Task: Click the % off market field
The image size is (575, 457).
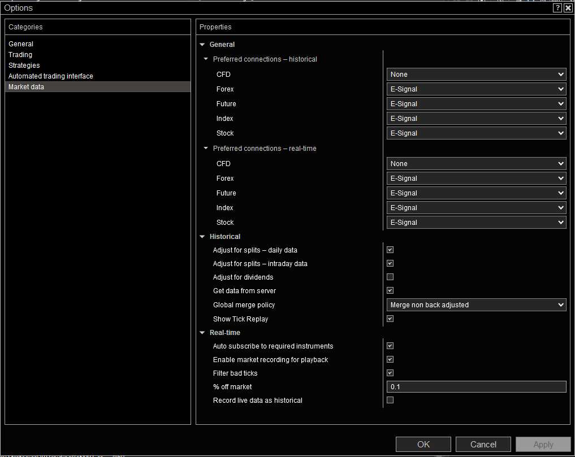Action: pos(476,387)
